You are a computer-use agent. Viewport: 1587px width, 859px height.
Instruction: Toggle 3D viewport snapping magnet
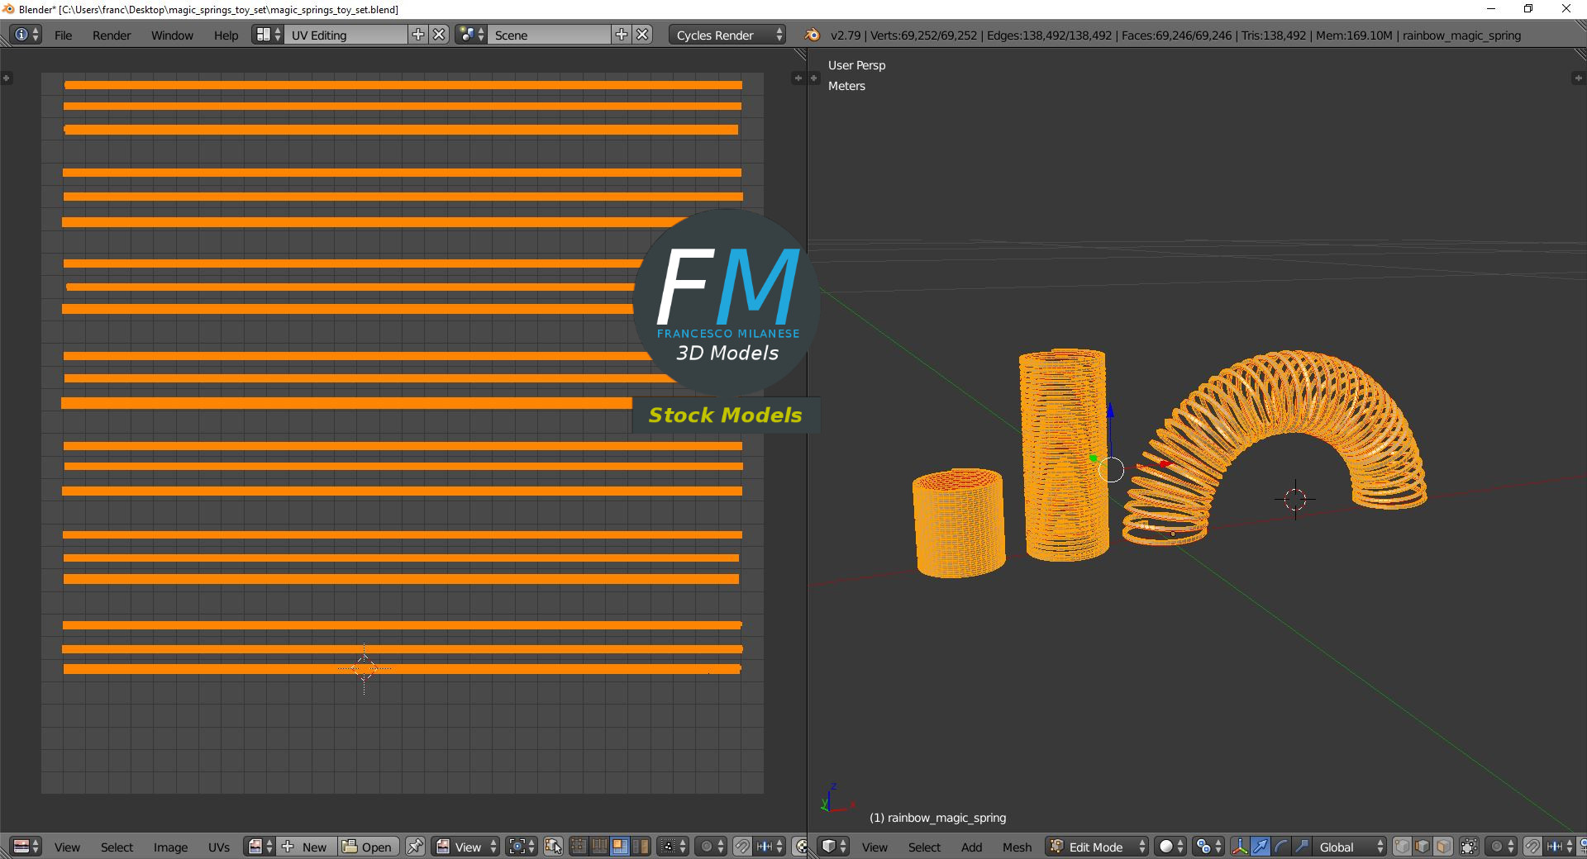pos(1532,847)
